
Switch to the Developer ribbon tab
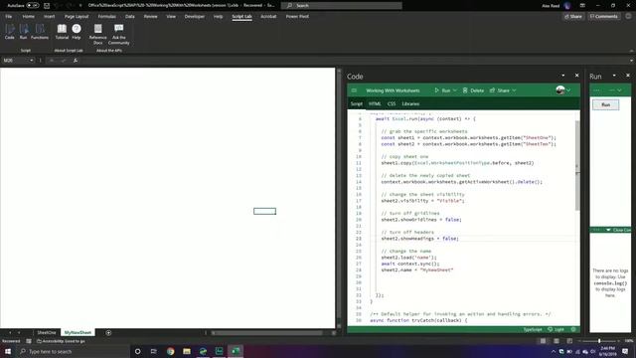tap(195, 16)
